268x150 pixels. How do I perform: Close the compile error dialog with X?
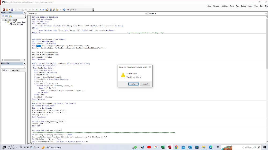pyautogui.click(x=150, y=67)
